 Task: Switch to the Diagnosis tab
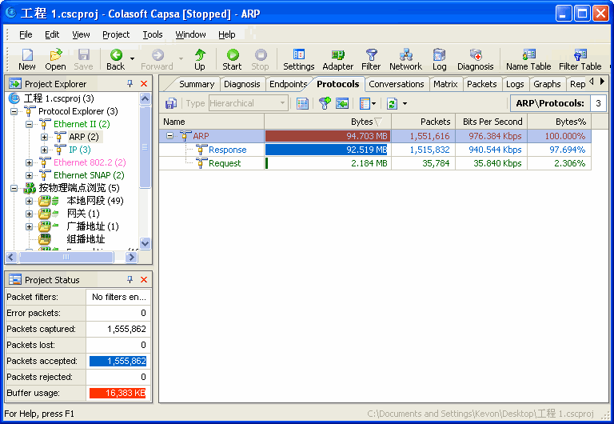click(x=241, y=84)
